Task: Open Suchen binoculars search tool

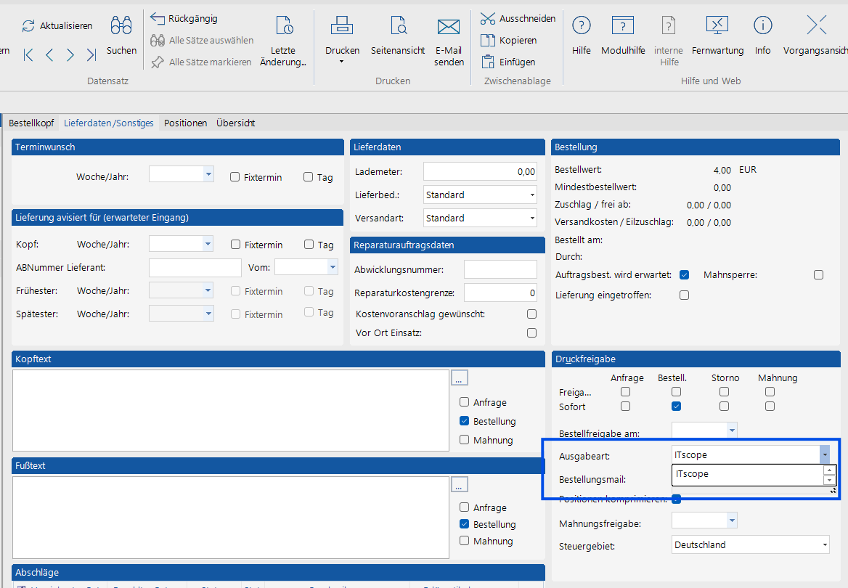Action: pos(121,27)
